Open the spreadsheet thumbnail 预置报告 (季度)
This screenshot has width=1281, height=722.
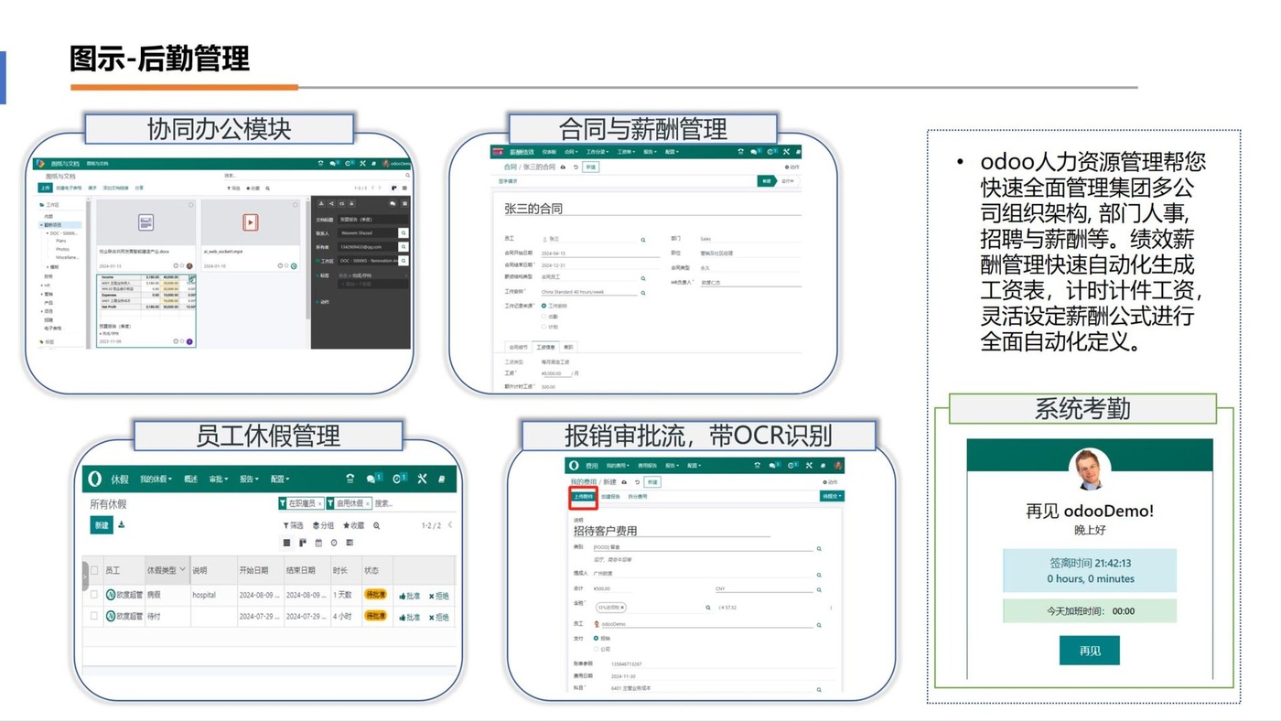tap(146, 309)
